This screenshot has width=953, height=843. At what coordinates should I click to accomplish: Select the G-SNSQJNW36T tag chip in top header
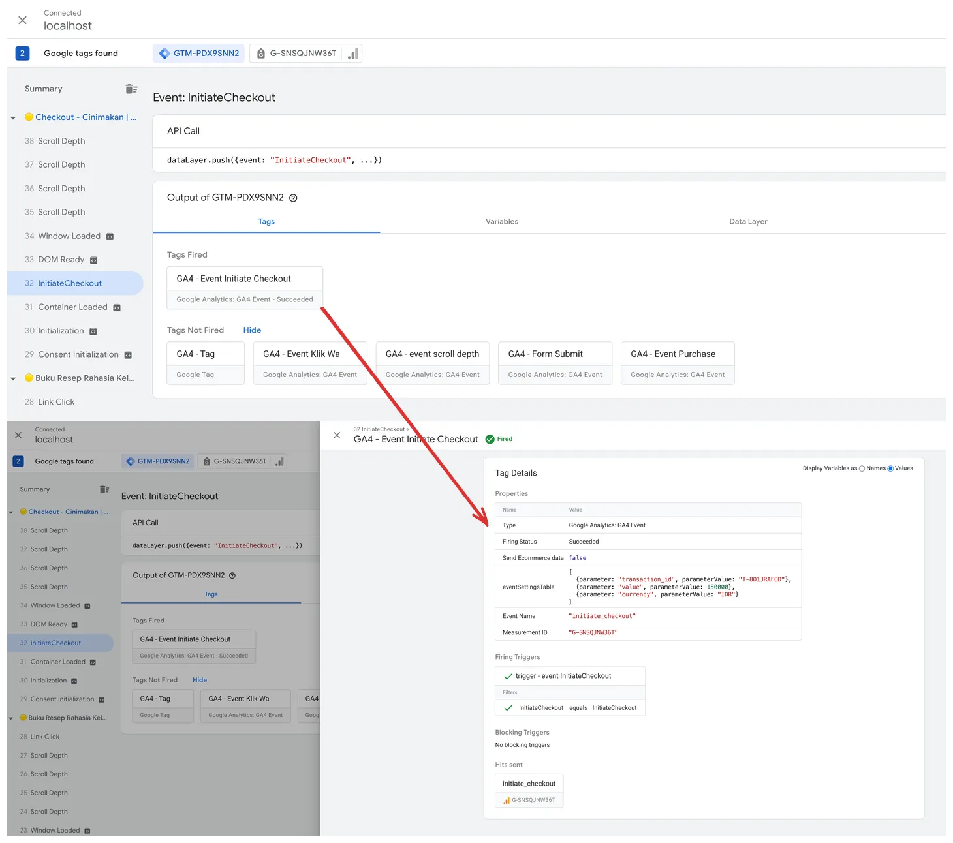pyautogui.click(x=305, y=54)
